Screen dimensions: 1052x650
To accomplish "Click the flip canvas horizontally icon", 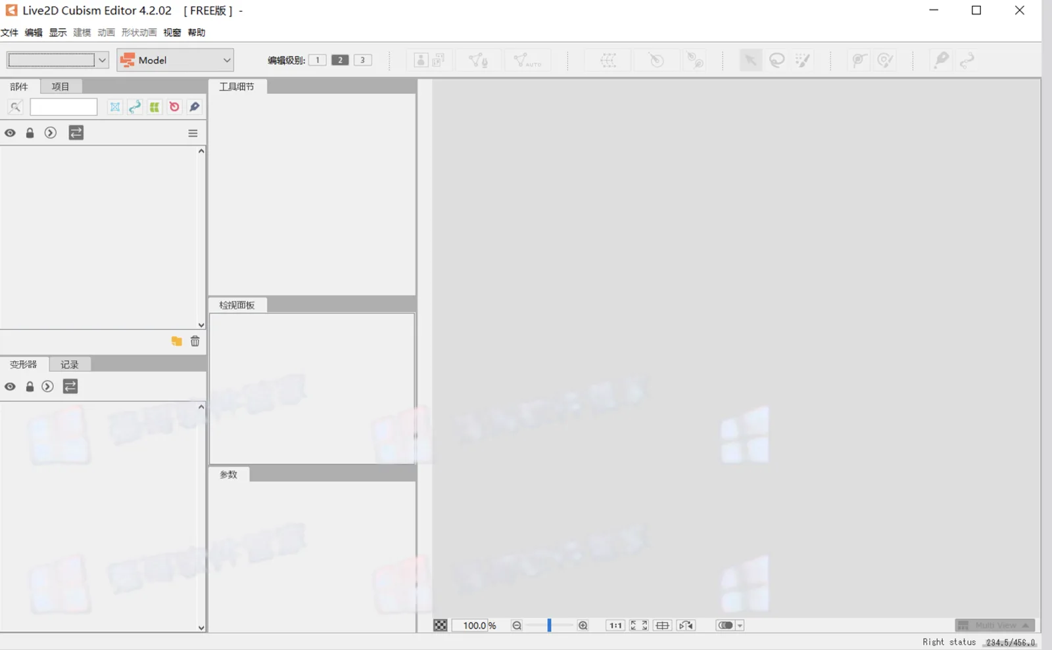I will point(686,626).
